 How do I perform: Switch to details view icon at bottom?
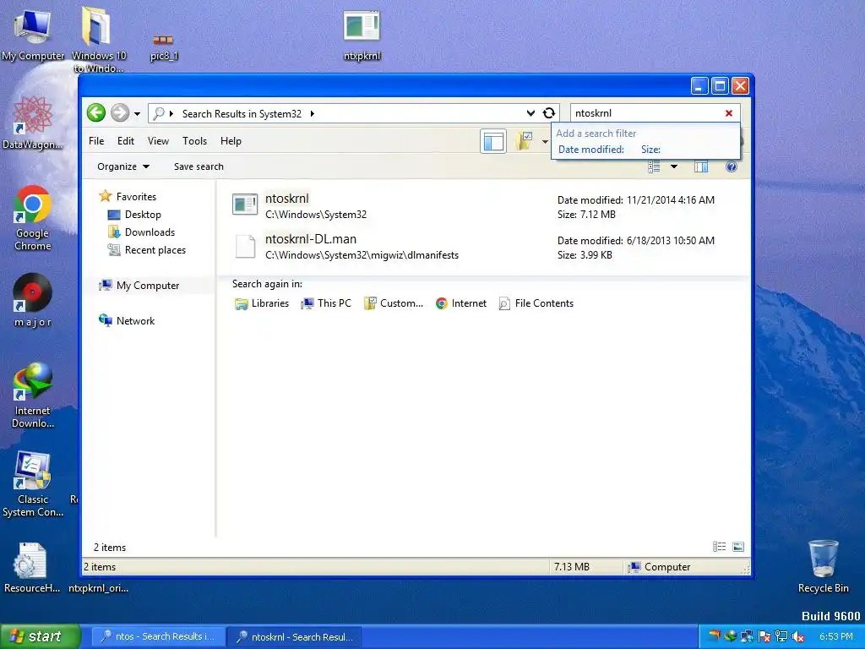pyautogui.click(x=720, y=547)
